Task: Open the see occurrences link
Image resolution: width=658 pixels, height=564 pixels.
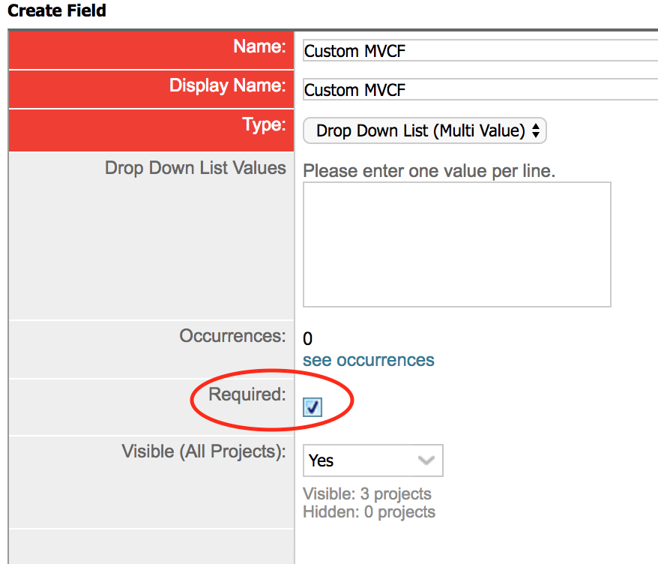Action: tap(369, 360)
